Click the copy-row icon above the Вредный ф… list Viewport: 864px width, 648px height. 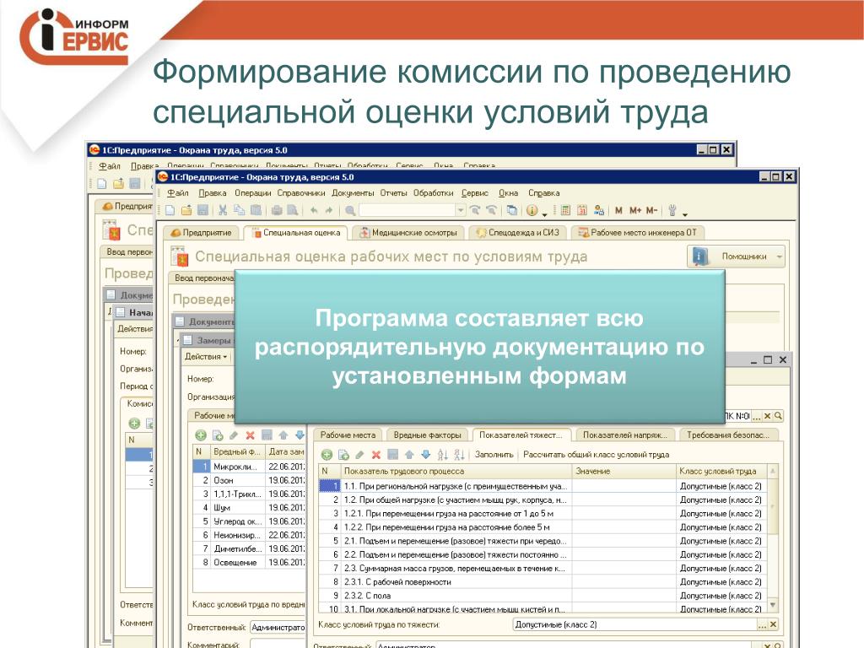[x=218, y=435]
